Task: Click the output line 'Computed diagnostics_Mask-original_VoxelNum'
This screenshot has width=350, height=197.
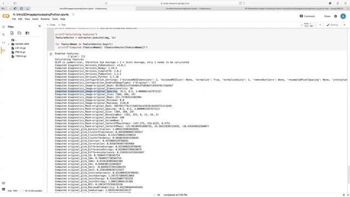Action: pos(90,118)
